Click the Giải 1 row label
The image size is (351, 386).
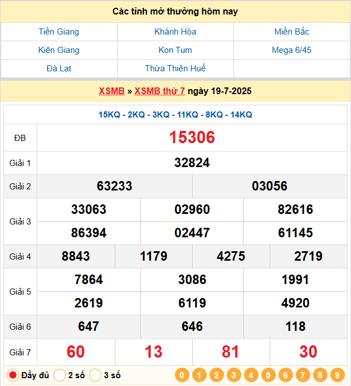click(20, 163)
